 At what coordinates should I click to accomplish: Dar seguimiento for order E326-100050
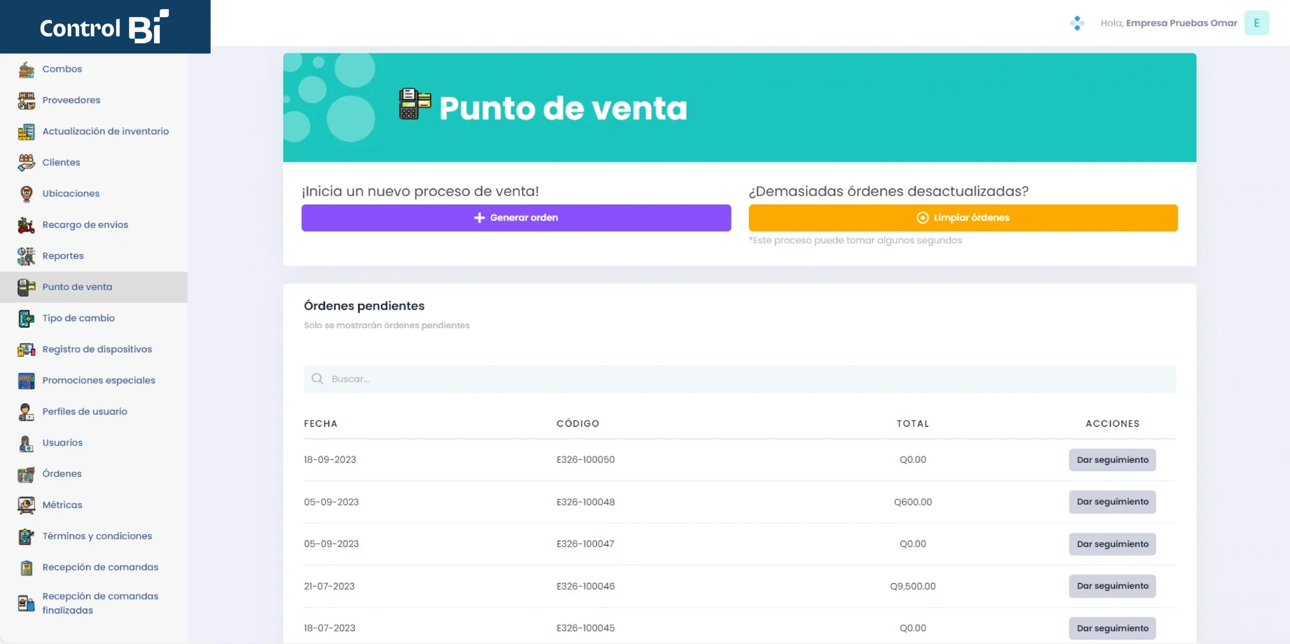point(1112,460)
